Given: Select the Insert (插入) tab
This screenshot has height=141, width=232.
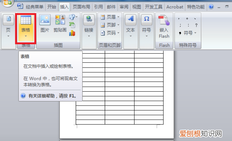Looking at the screenshot, I should pyautogui.click(x=64, y=7).
